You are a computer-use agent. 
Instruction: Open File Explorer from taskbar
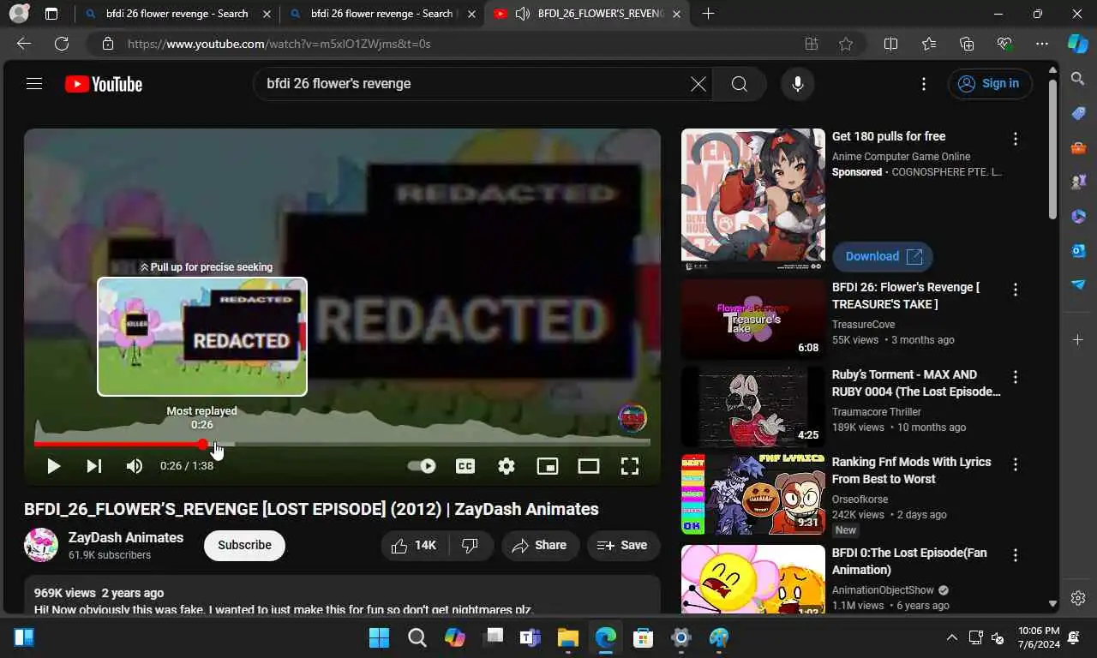click(x=568, y=637)
